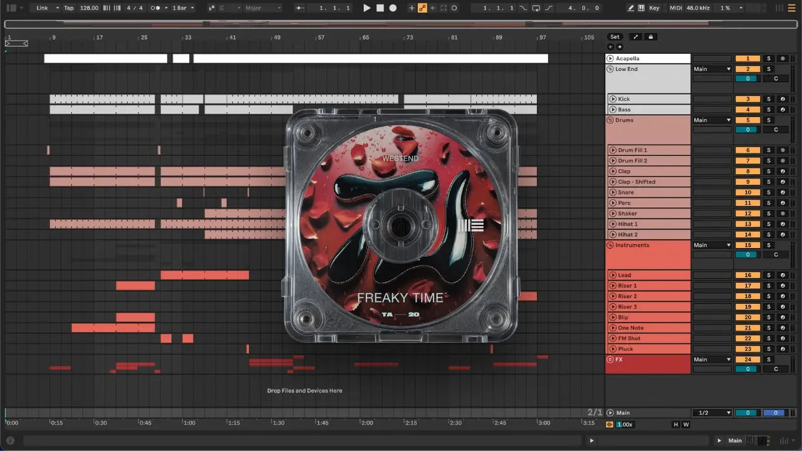Arm the Arrangement Record button
The width and height of the screenshot is (802, 451).
tap(393, 8)
